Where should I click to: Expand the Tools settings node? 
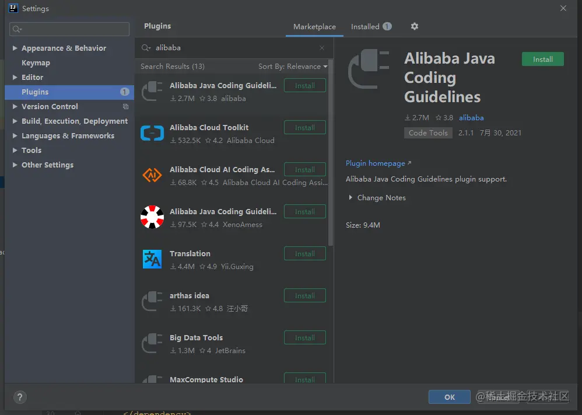pyautogui.click(x=15, y=150)
